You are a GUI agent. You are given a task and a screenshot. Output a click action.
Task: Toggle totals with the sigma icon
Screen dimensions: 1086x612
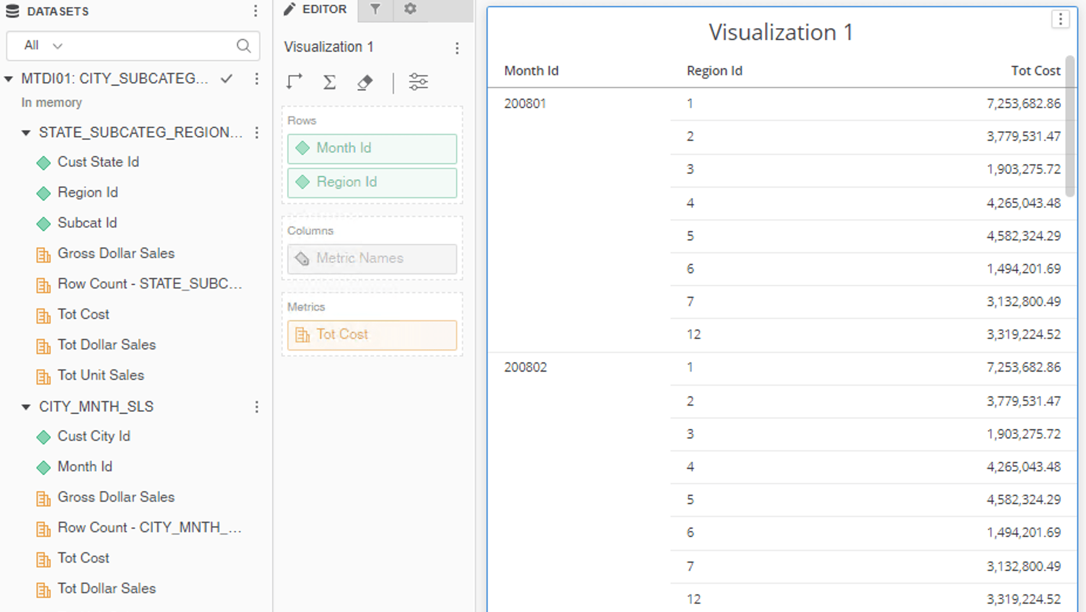(x=329, y=81)
